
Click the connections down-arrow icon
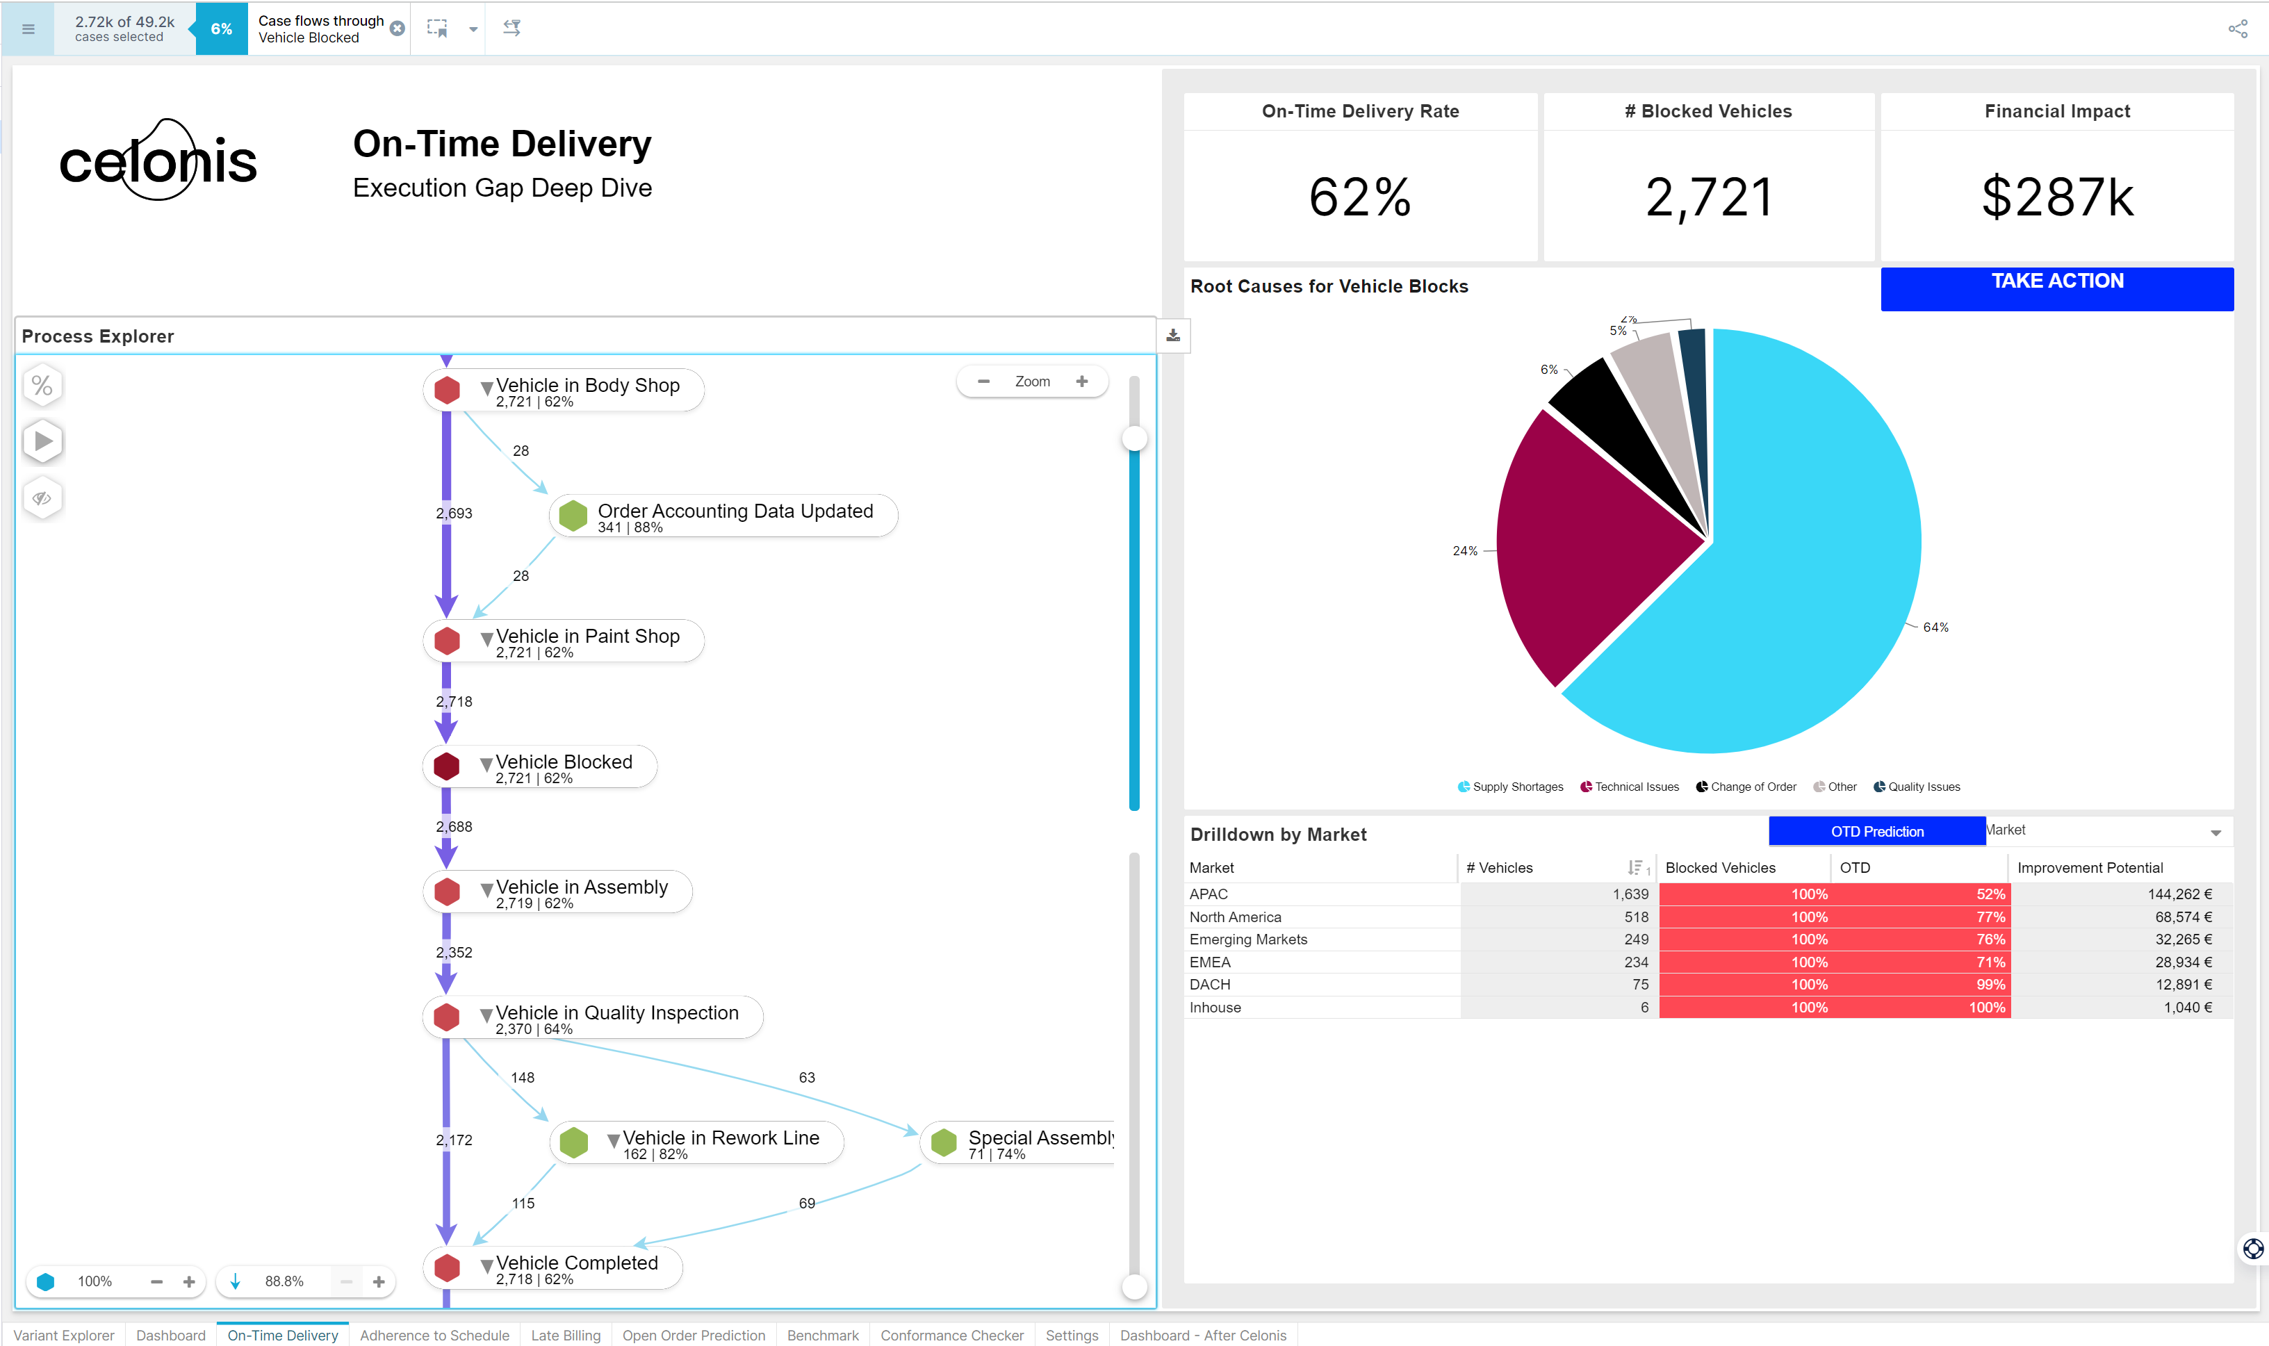[236, 1281]
